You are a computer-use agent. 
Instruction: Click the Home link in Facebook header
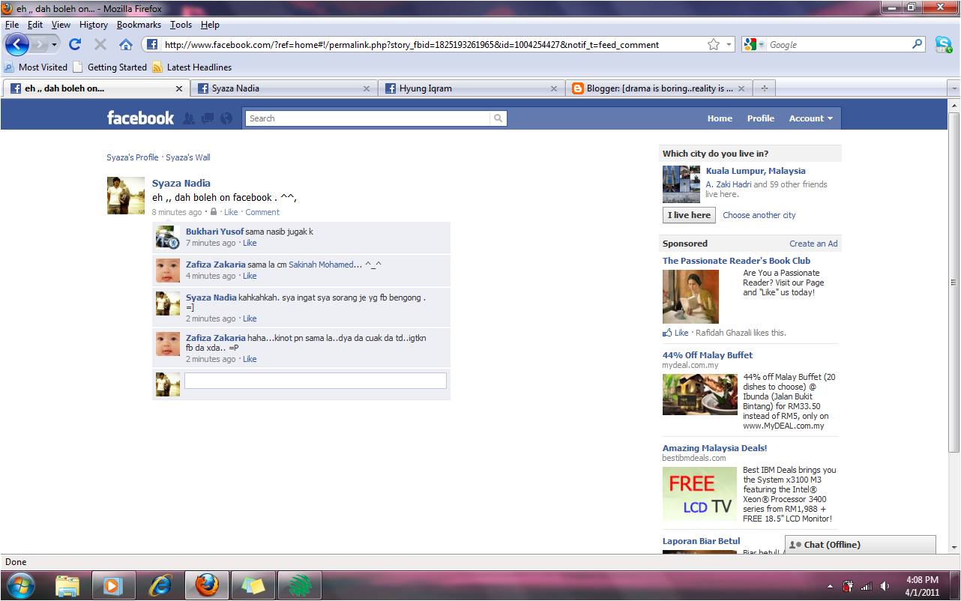click(x=720, y=118)
